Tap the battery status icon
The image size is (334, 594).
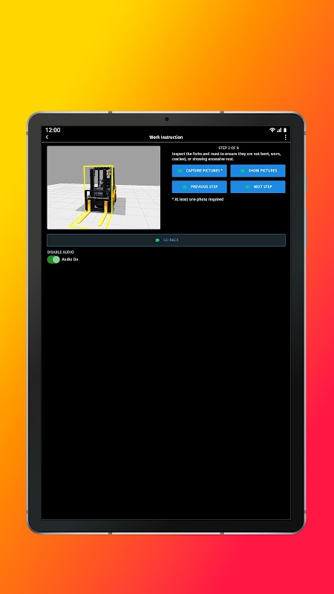click(x=285, y=130)
